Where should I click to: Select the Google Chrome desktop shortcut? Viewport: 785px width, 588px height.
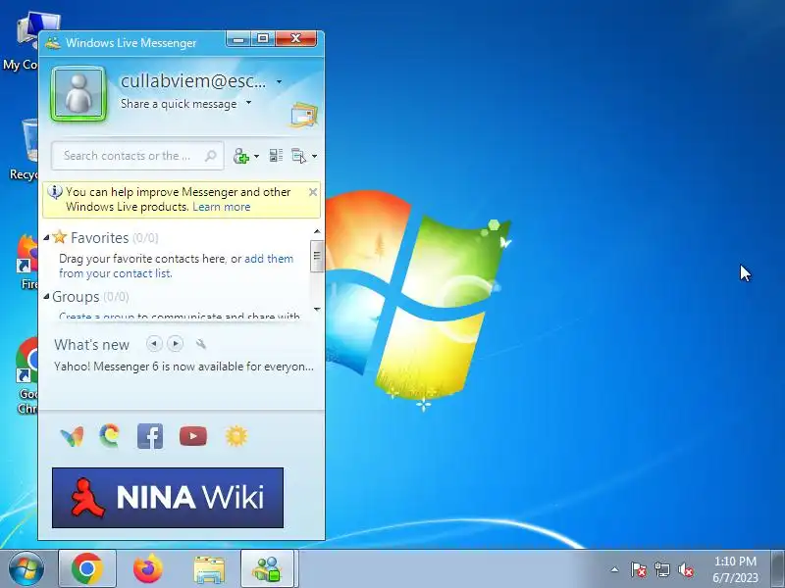26,376
